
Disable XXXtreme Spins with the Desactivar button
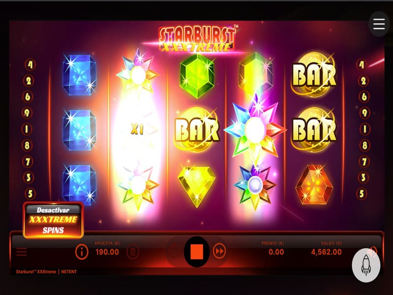click(53, 220)
